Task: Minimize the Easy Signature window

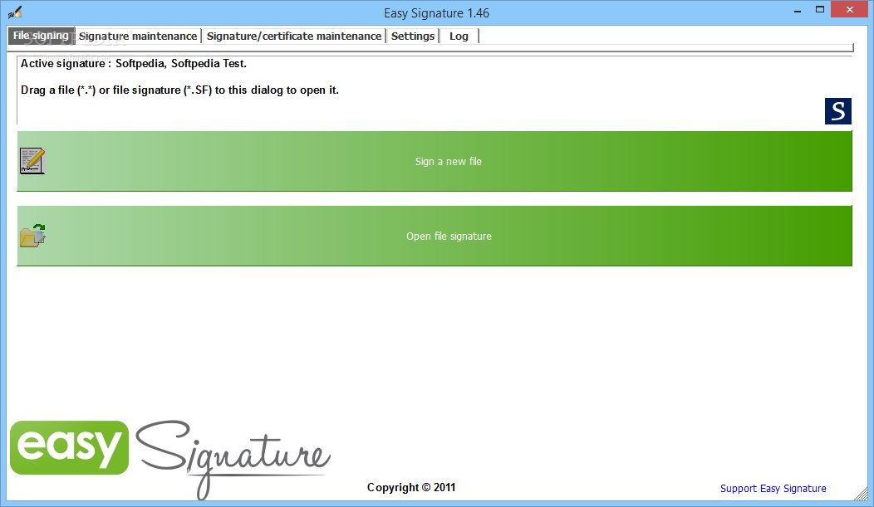Action: [x=798, y=10]
